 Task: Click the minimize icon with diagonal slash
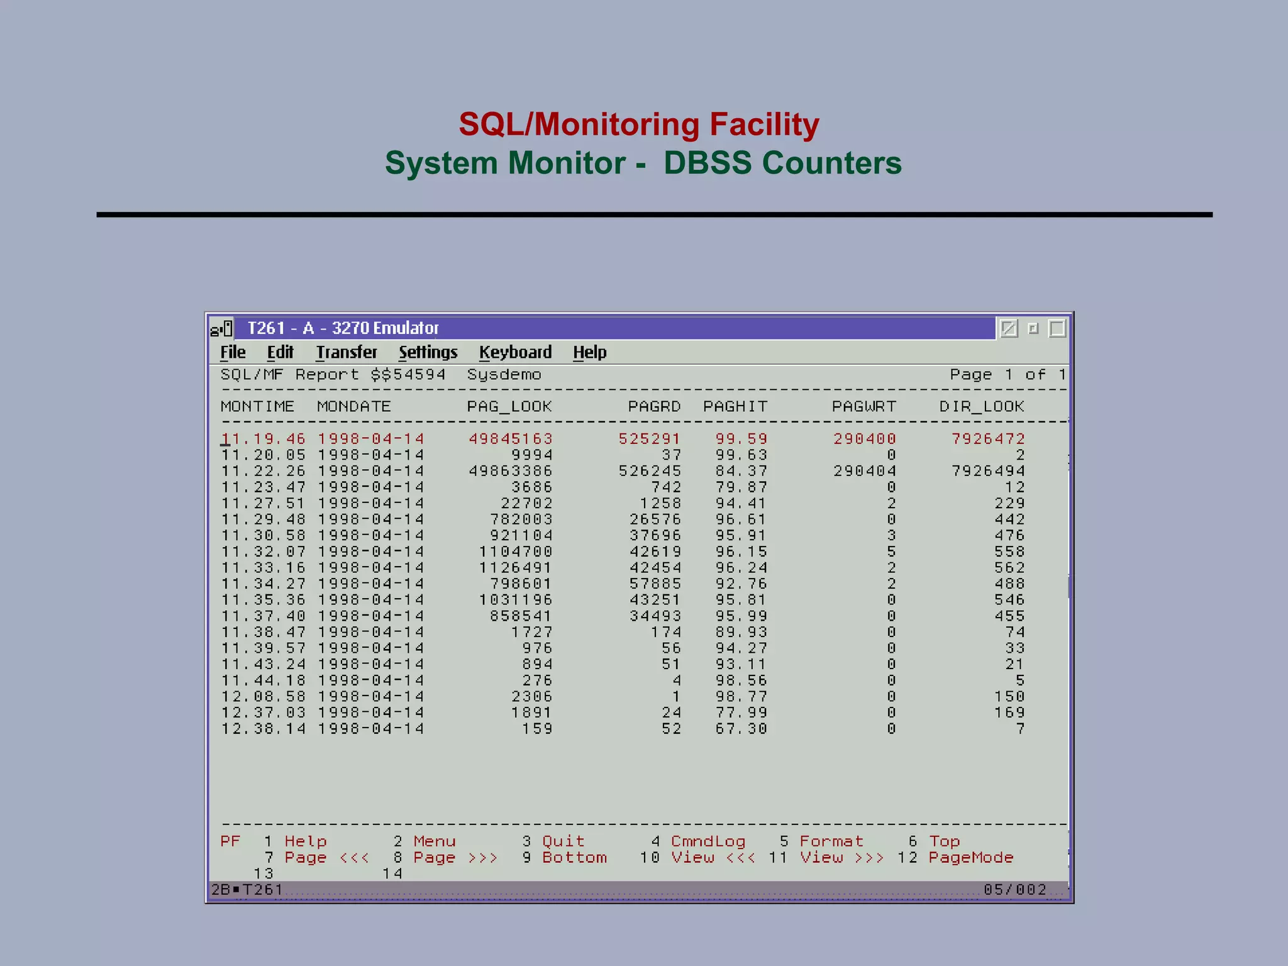click(x=1009, y=328)
